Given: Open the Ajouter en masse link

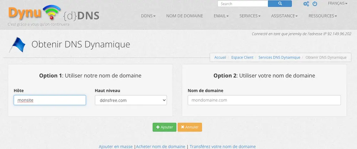Looking at the screenshot, I should click(116, 146).
